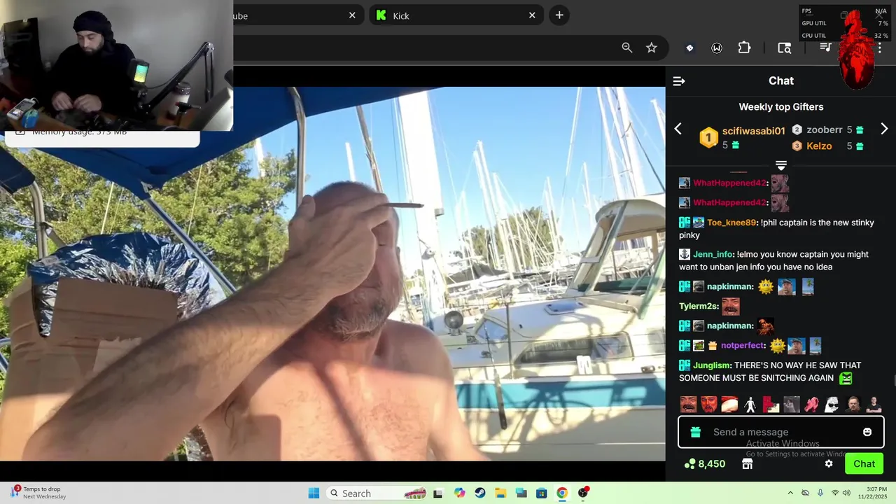Click the microphone tray icon

pos(820,493)
